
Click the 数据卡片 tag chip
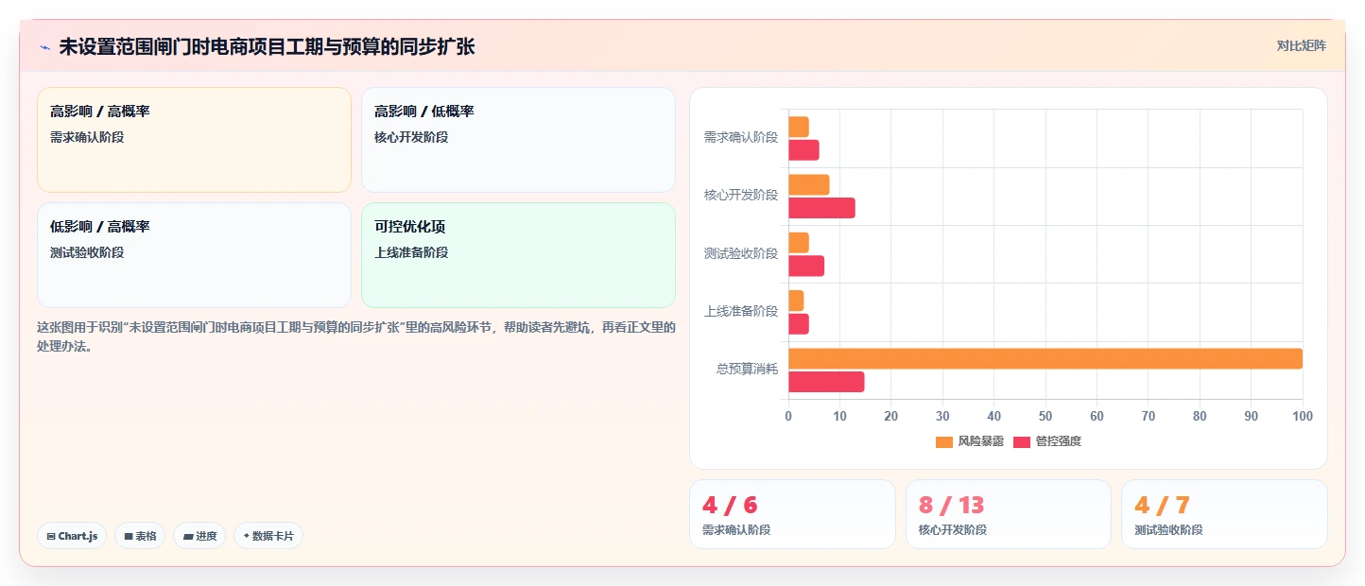[268, 536]
